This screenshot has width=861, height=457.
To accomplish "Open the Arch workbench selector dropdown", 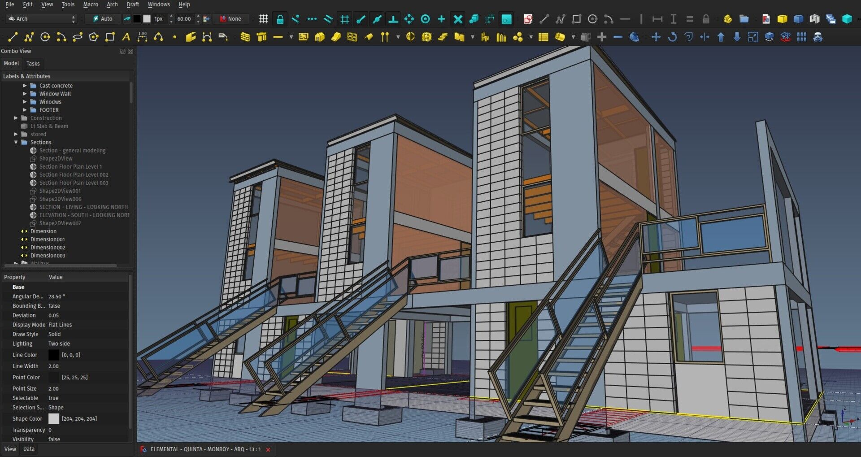I will tap(42, 19).
